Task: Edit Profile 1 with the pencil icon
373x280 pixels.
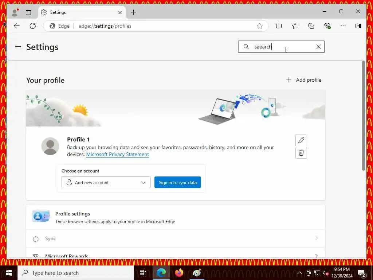Action: click(301, 140)
